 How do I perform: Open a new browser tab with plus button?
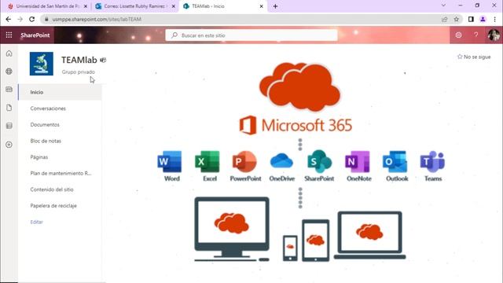click(x=275, y=6)
